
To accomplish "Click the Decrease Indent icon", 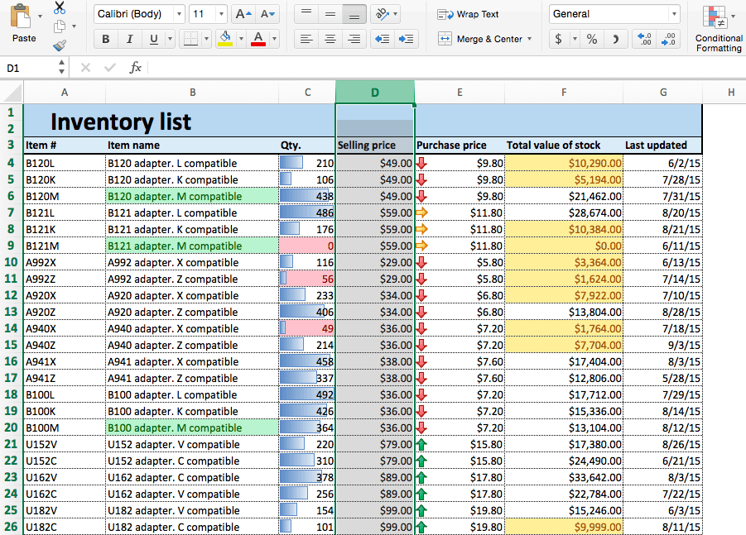I will (381, 39).
